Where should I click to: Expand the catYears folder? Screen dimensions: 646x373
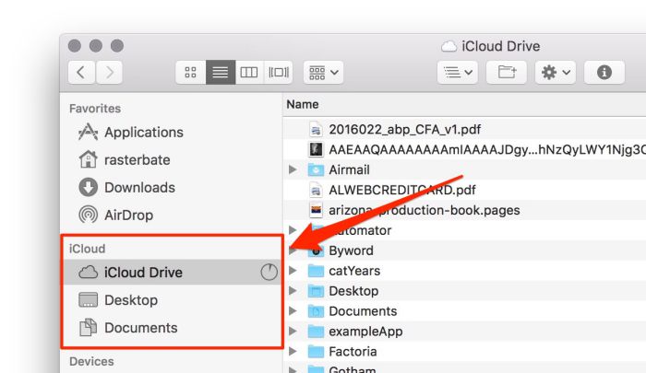coord(293,270)
